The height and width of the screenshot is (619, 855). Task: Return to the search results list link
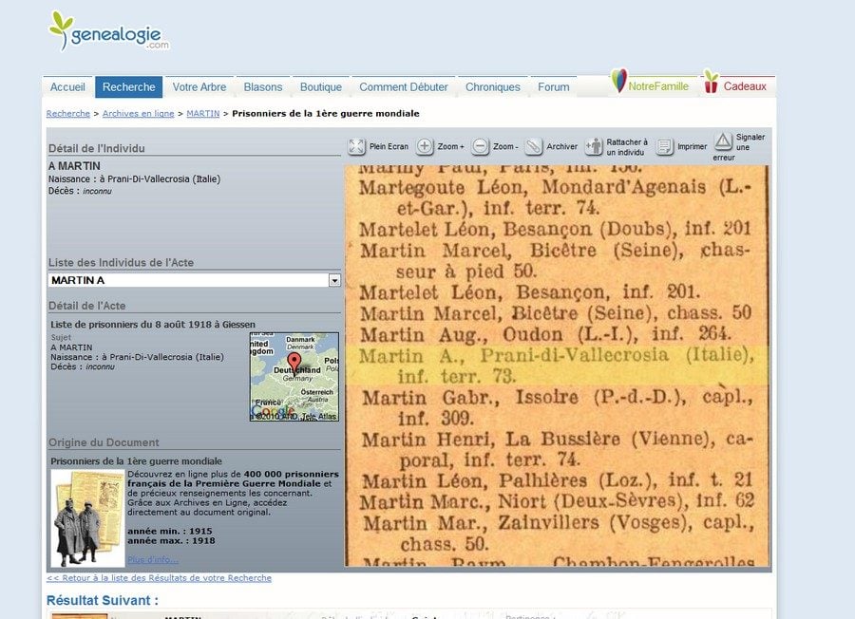(159, 577)
